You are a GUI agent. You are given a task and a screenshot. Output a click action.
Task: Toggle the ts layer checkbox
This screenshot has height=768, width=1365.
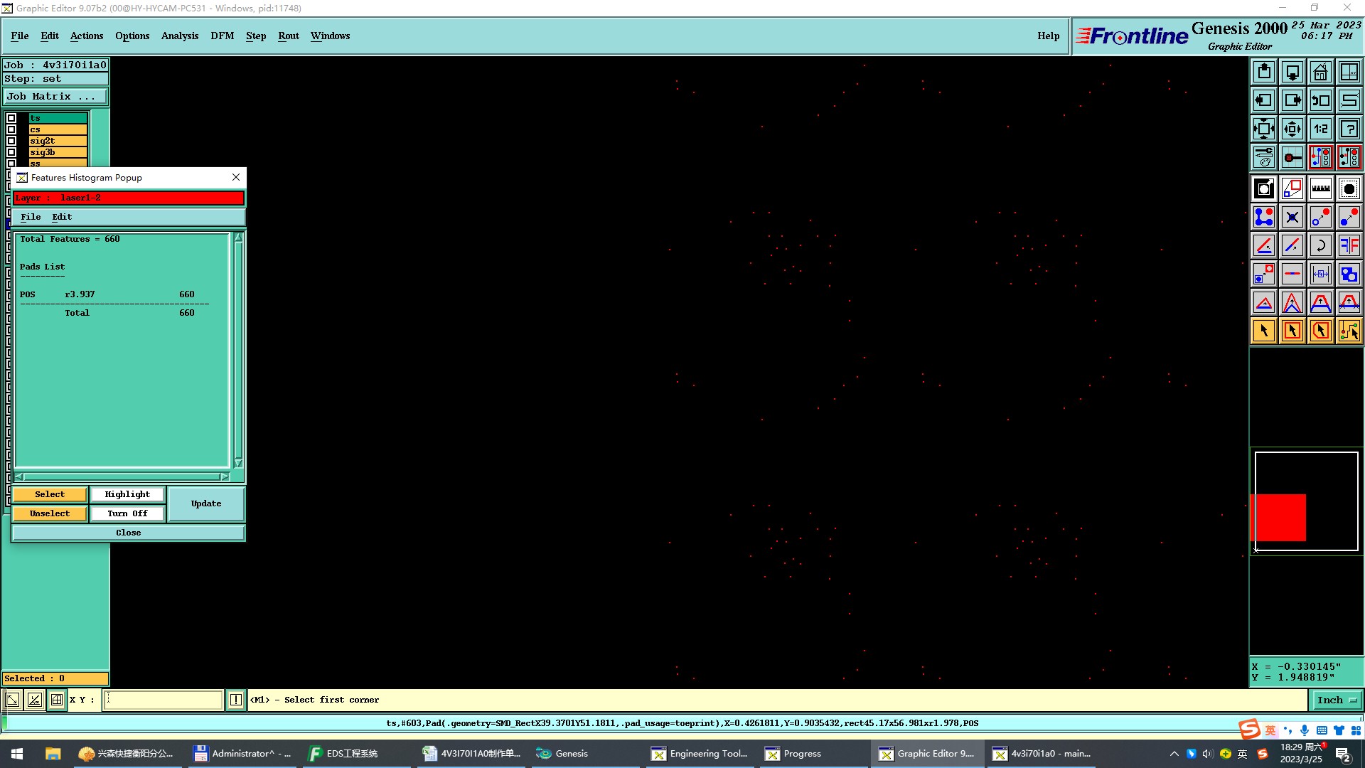pyautogui.click(x=11, y=118)
